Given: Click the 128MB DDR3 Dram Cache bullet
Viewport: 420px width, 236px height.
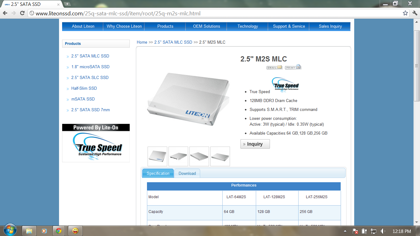Looking at the screenshot, I should click(273, 100).
